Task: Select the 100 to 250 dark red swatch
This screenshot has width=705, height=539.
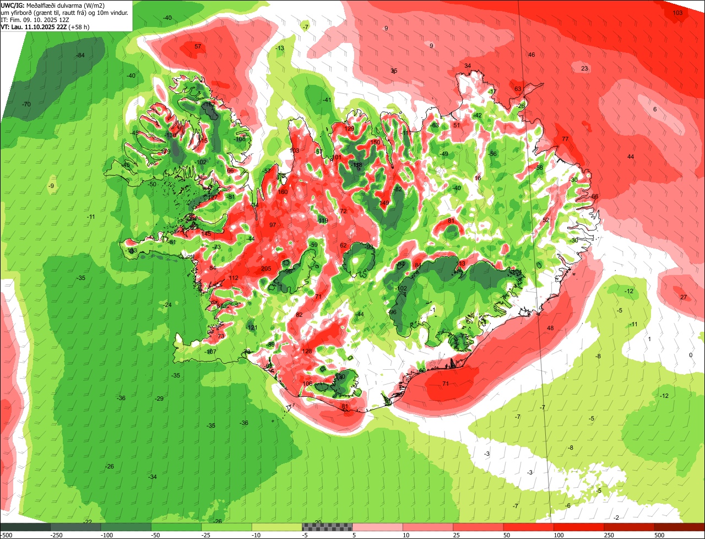Action: (579, 526)
